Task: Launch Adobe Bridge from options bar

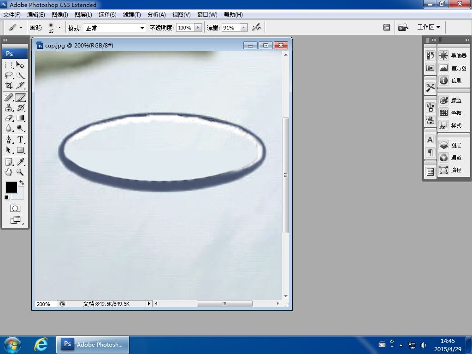Action: pyautogui.click(x=403, y=27)
